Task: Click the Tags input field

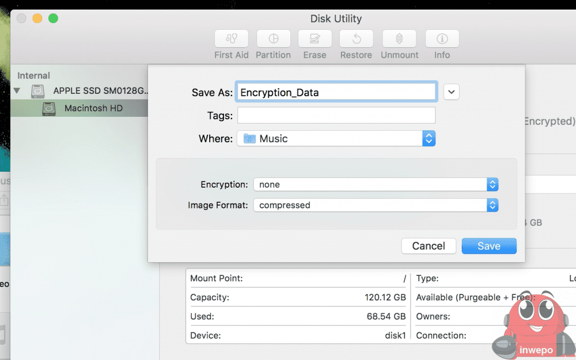Action: [336, 116]
